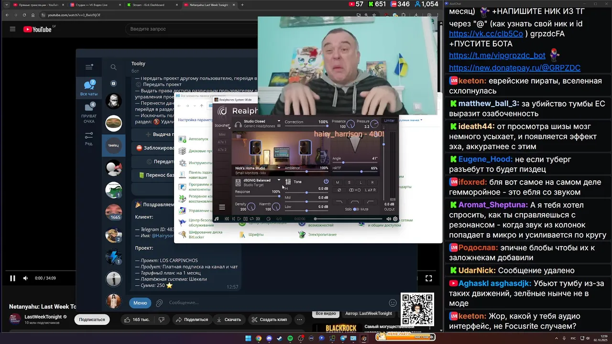612x344 pixels.
Task: Toggle the L channel button
Action: 361,183
